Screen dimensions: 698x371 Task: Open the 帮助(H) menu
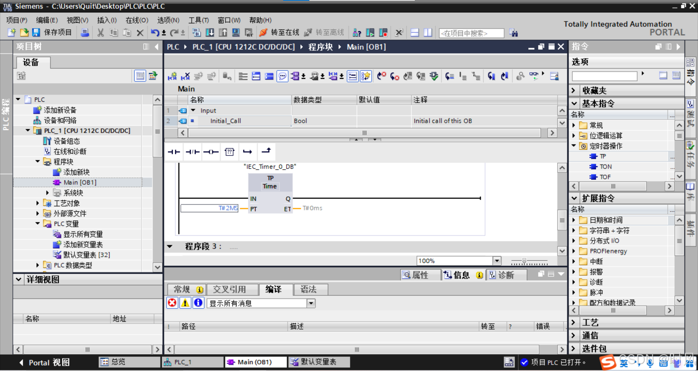click(x=260, y=20)
